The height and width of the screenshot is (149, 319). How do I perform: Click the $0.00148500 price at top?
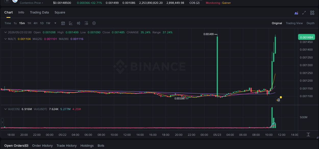point(62,3)
